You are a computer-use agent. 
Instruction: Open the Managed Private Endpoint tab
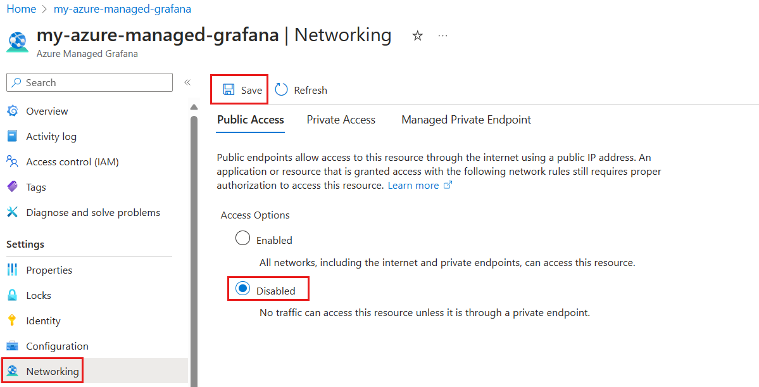point(466,119)
